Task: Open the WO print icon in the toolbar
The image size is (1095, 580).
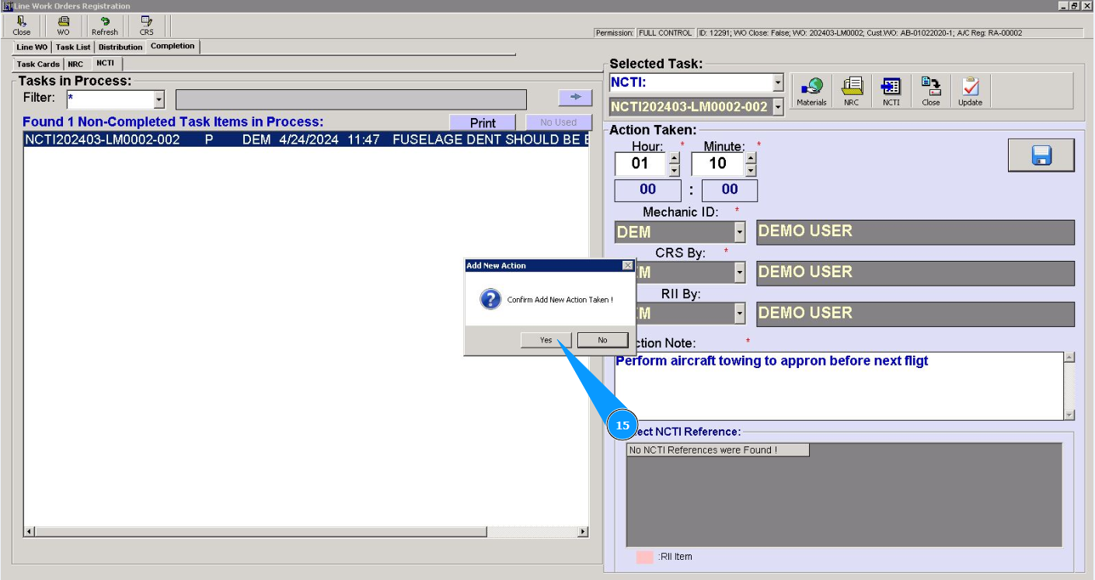Action: tap(63, 26)
